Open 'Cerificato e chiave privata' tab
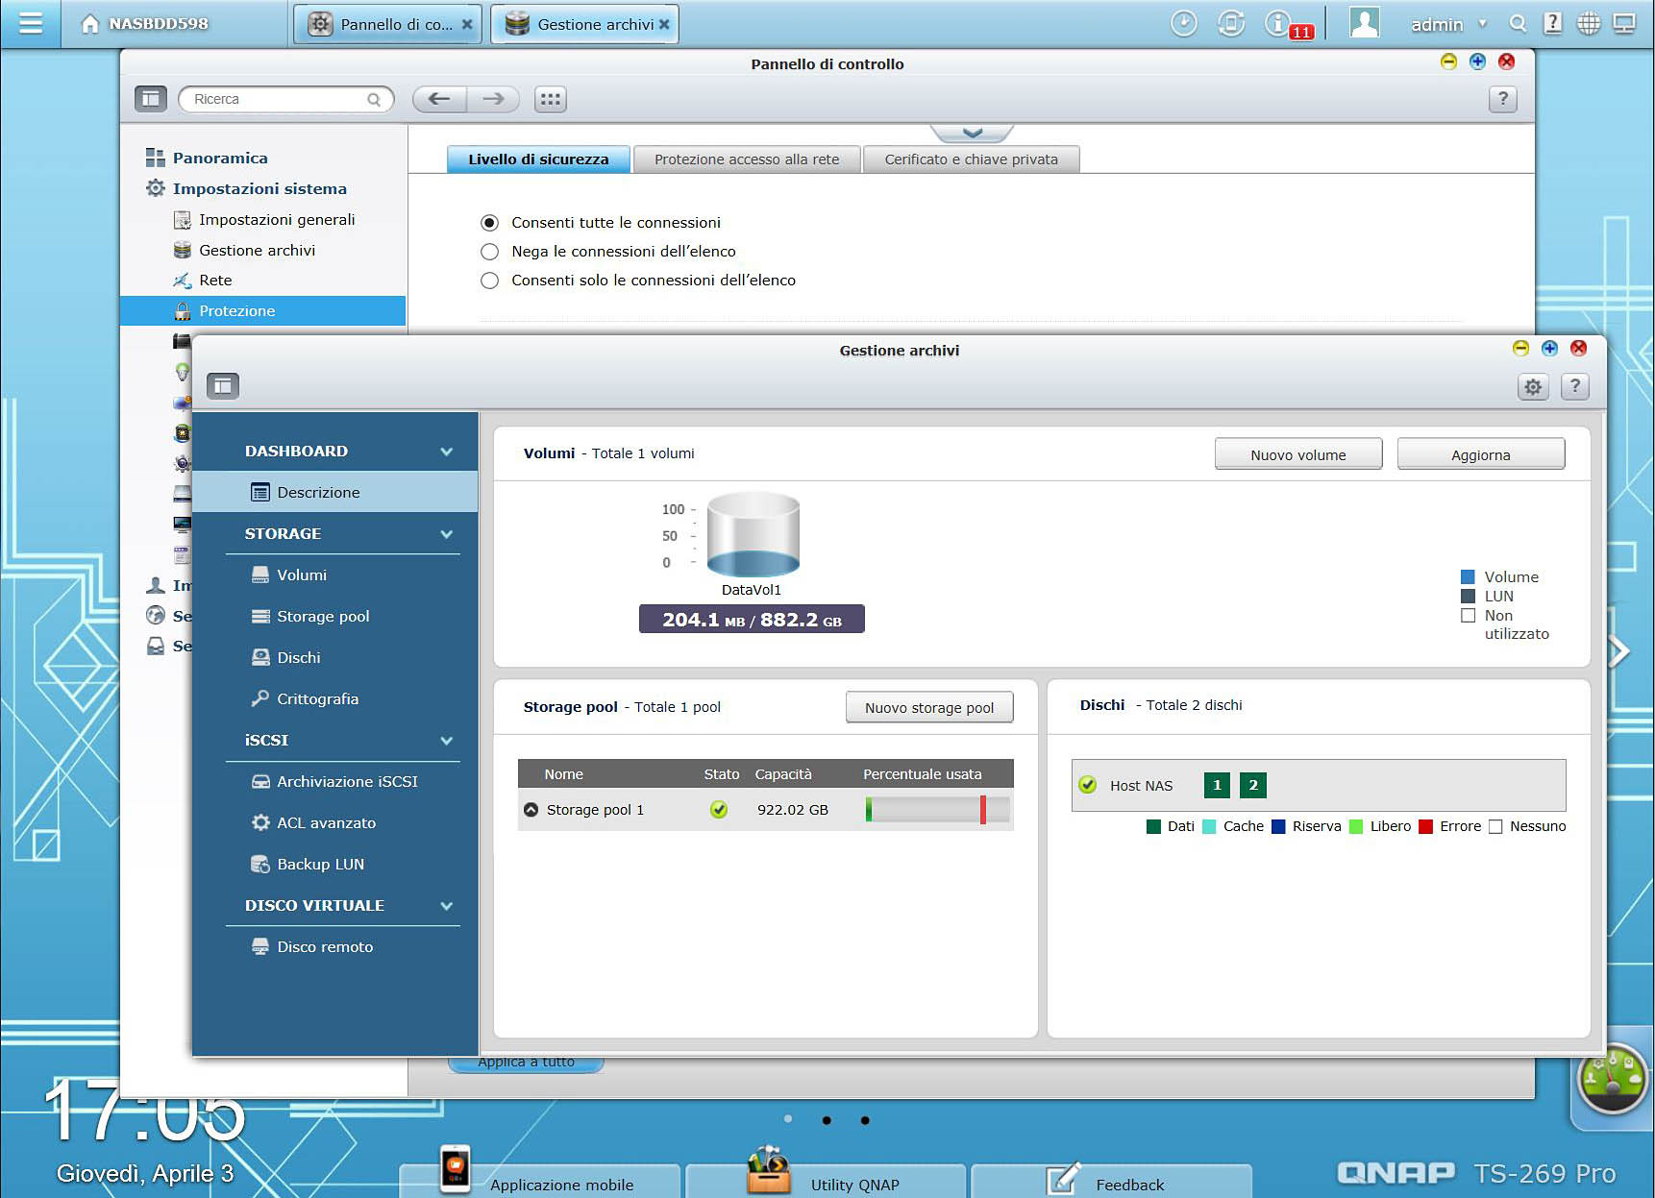Image resolution: width=1655 pixels, height=1198 pixels. coord(971,159)
